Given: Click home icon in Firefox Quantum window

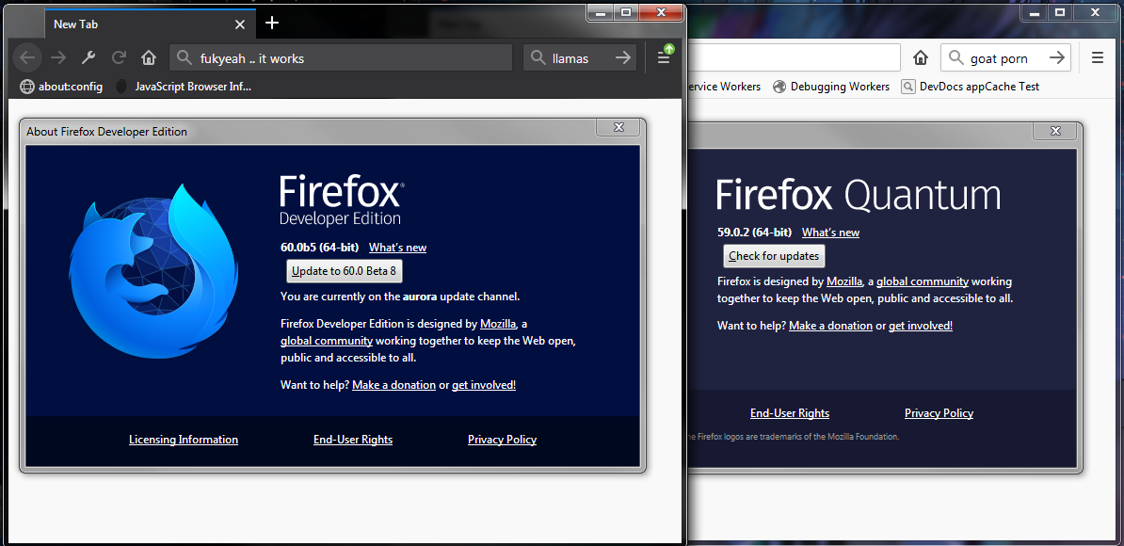Looking at the screenshot, I should (921, 58).
